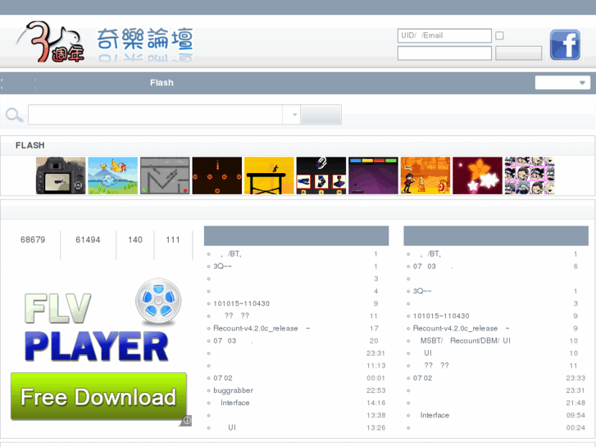Screen dimensions: 596x447
Task: Open the orange ninja target game thumbnail
Action: 425,176
